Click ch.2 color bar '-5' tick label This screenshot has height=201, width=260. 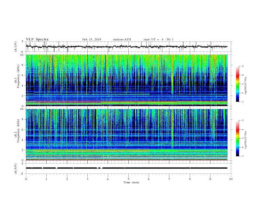click(242, 138)
